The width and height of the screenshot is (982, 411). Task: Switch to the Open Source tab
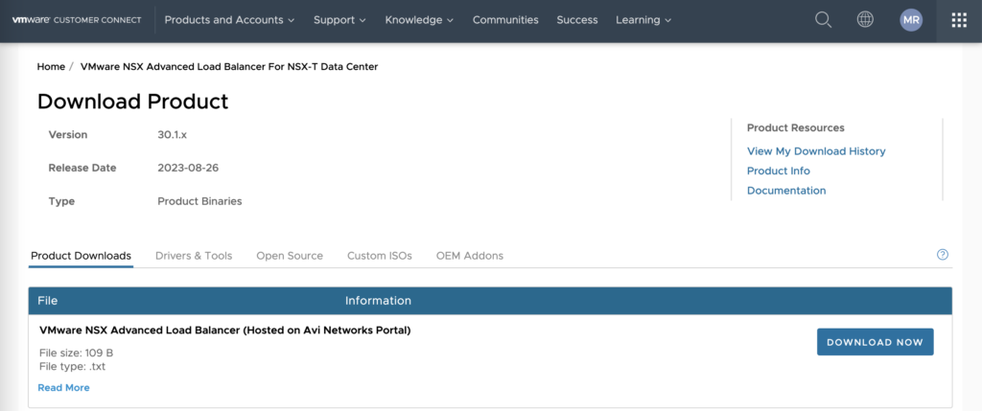[x=290, y=256]
